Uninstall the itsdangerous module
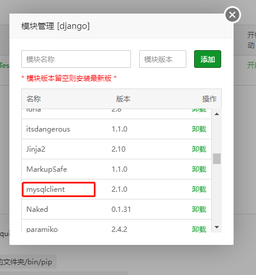Screen dimensions: 256x275 [199, 129]
